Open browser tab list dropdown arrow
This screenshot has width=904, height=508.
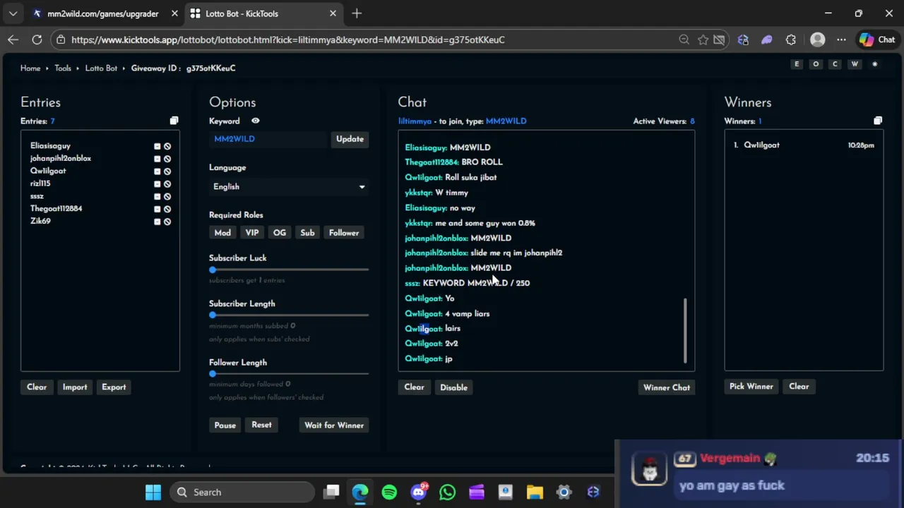[x=13, y=13]
